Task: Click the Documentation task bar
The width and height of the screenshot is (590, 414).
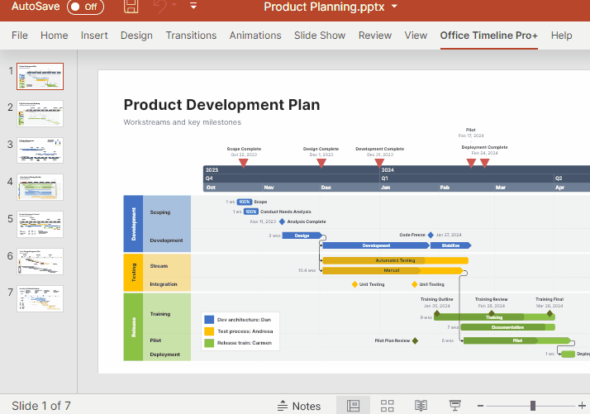Action: [507, 327]
